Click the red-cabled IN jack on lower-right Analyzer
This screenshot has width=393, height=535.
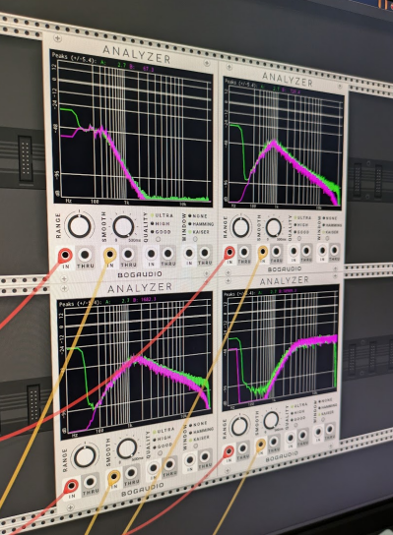(229, 451)
